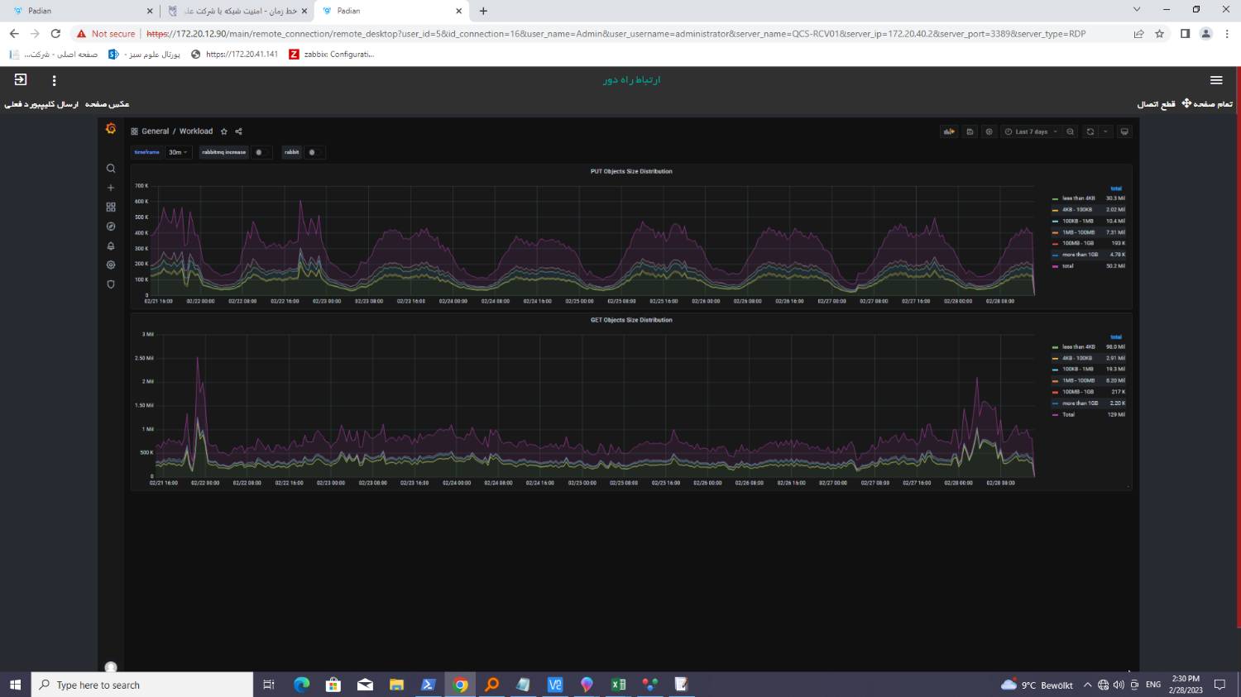Toggle the rabbit switch

point(314,152)
